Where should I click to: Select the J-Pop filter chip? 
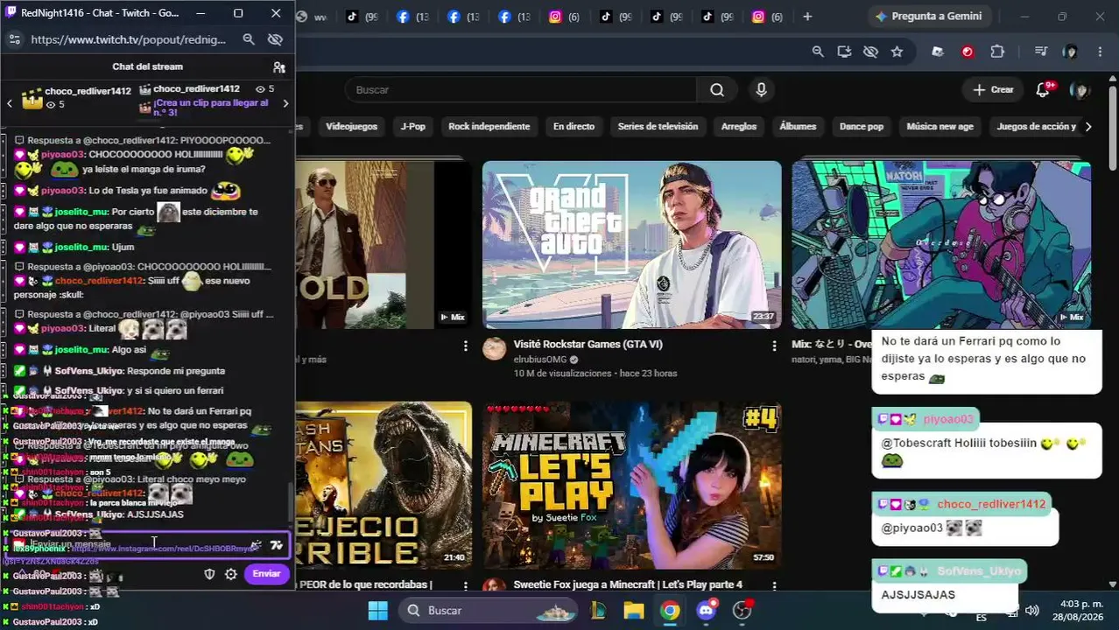tap(413, 126)
